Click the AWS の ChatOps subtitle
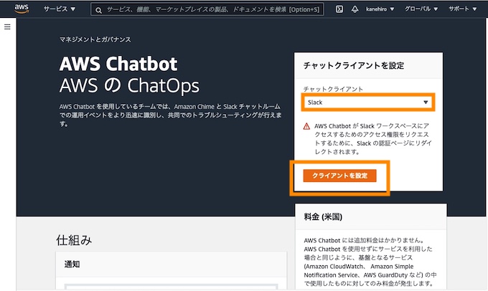The height and width of the screenshot is (291, 488). (x=129, y=85)
